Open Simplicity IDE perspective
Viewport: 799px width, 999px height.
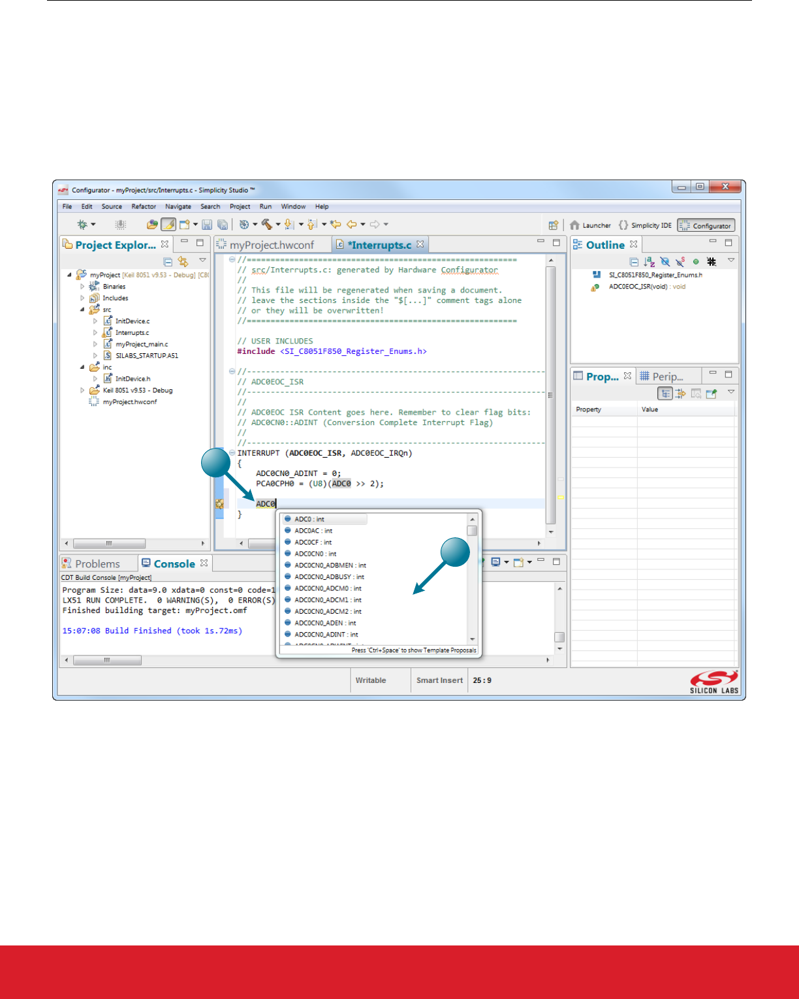point(645,225)
